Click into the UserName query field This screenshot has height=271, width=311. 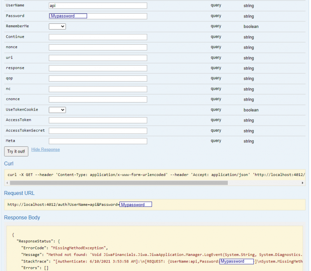97,5
